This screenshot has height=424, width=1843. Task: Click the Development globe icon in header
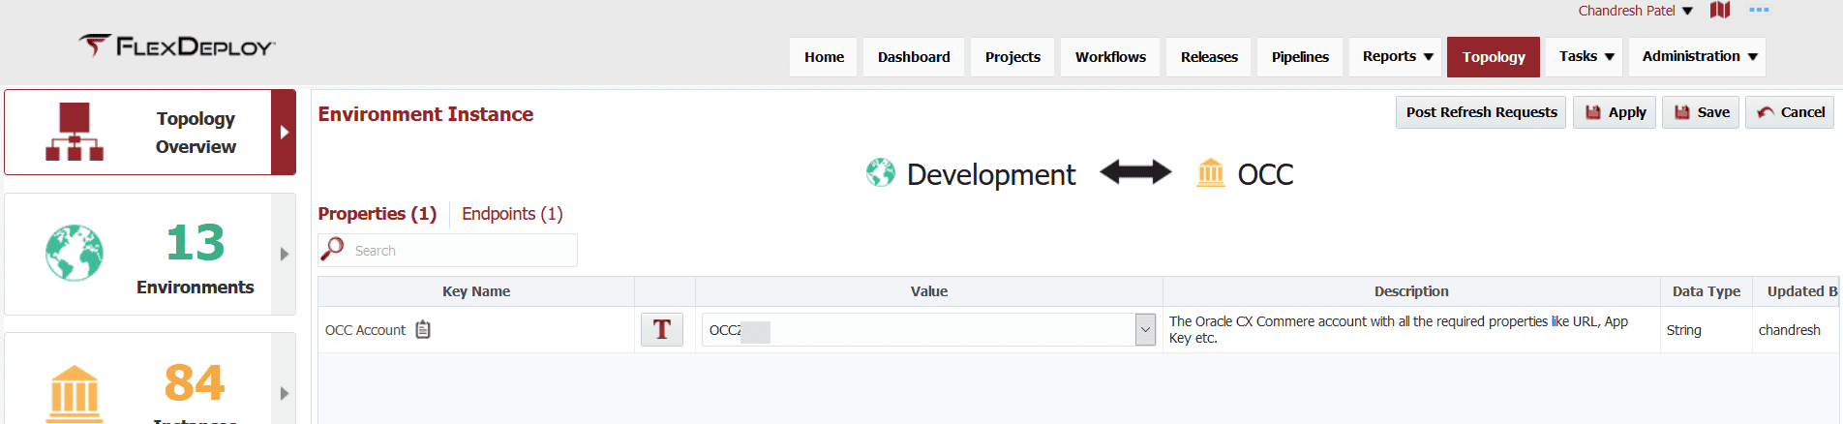tap(880, 173)
